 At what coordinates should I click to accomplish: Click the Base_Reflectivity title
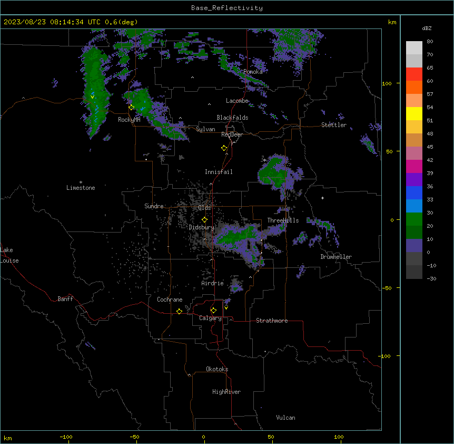(x=227, y=8)
